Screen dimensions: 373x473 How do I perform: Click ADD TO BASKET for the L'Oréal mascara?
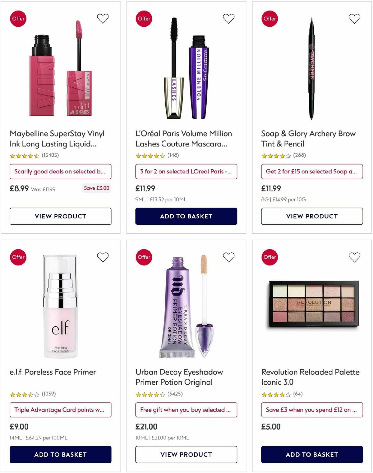point(186,216)
